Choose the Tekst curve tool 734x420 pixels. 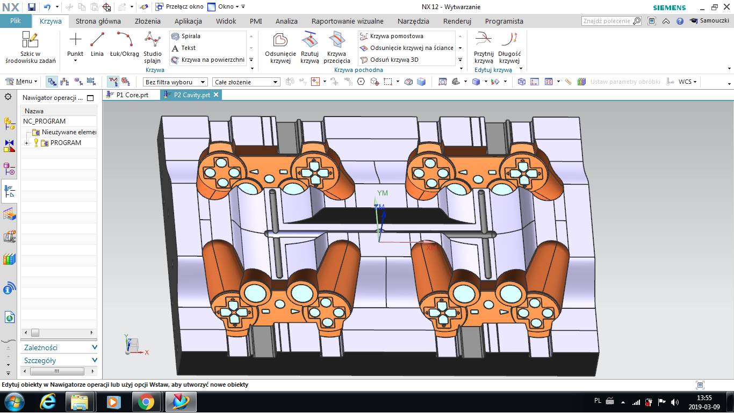pos(183,48)
